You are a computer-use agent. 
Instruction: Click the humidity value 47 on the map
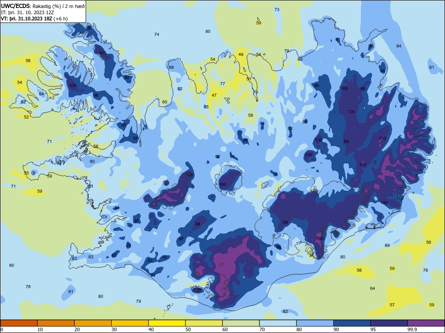[x=214, y=95]
